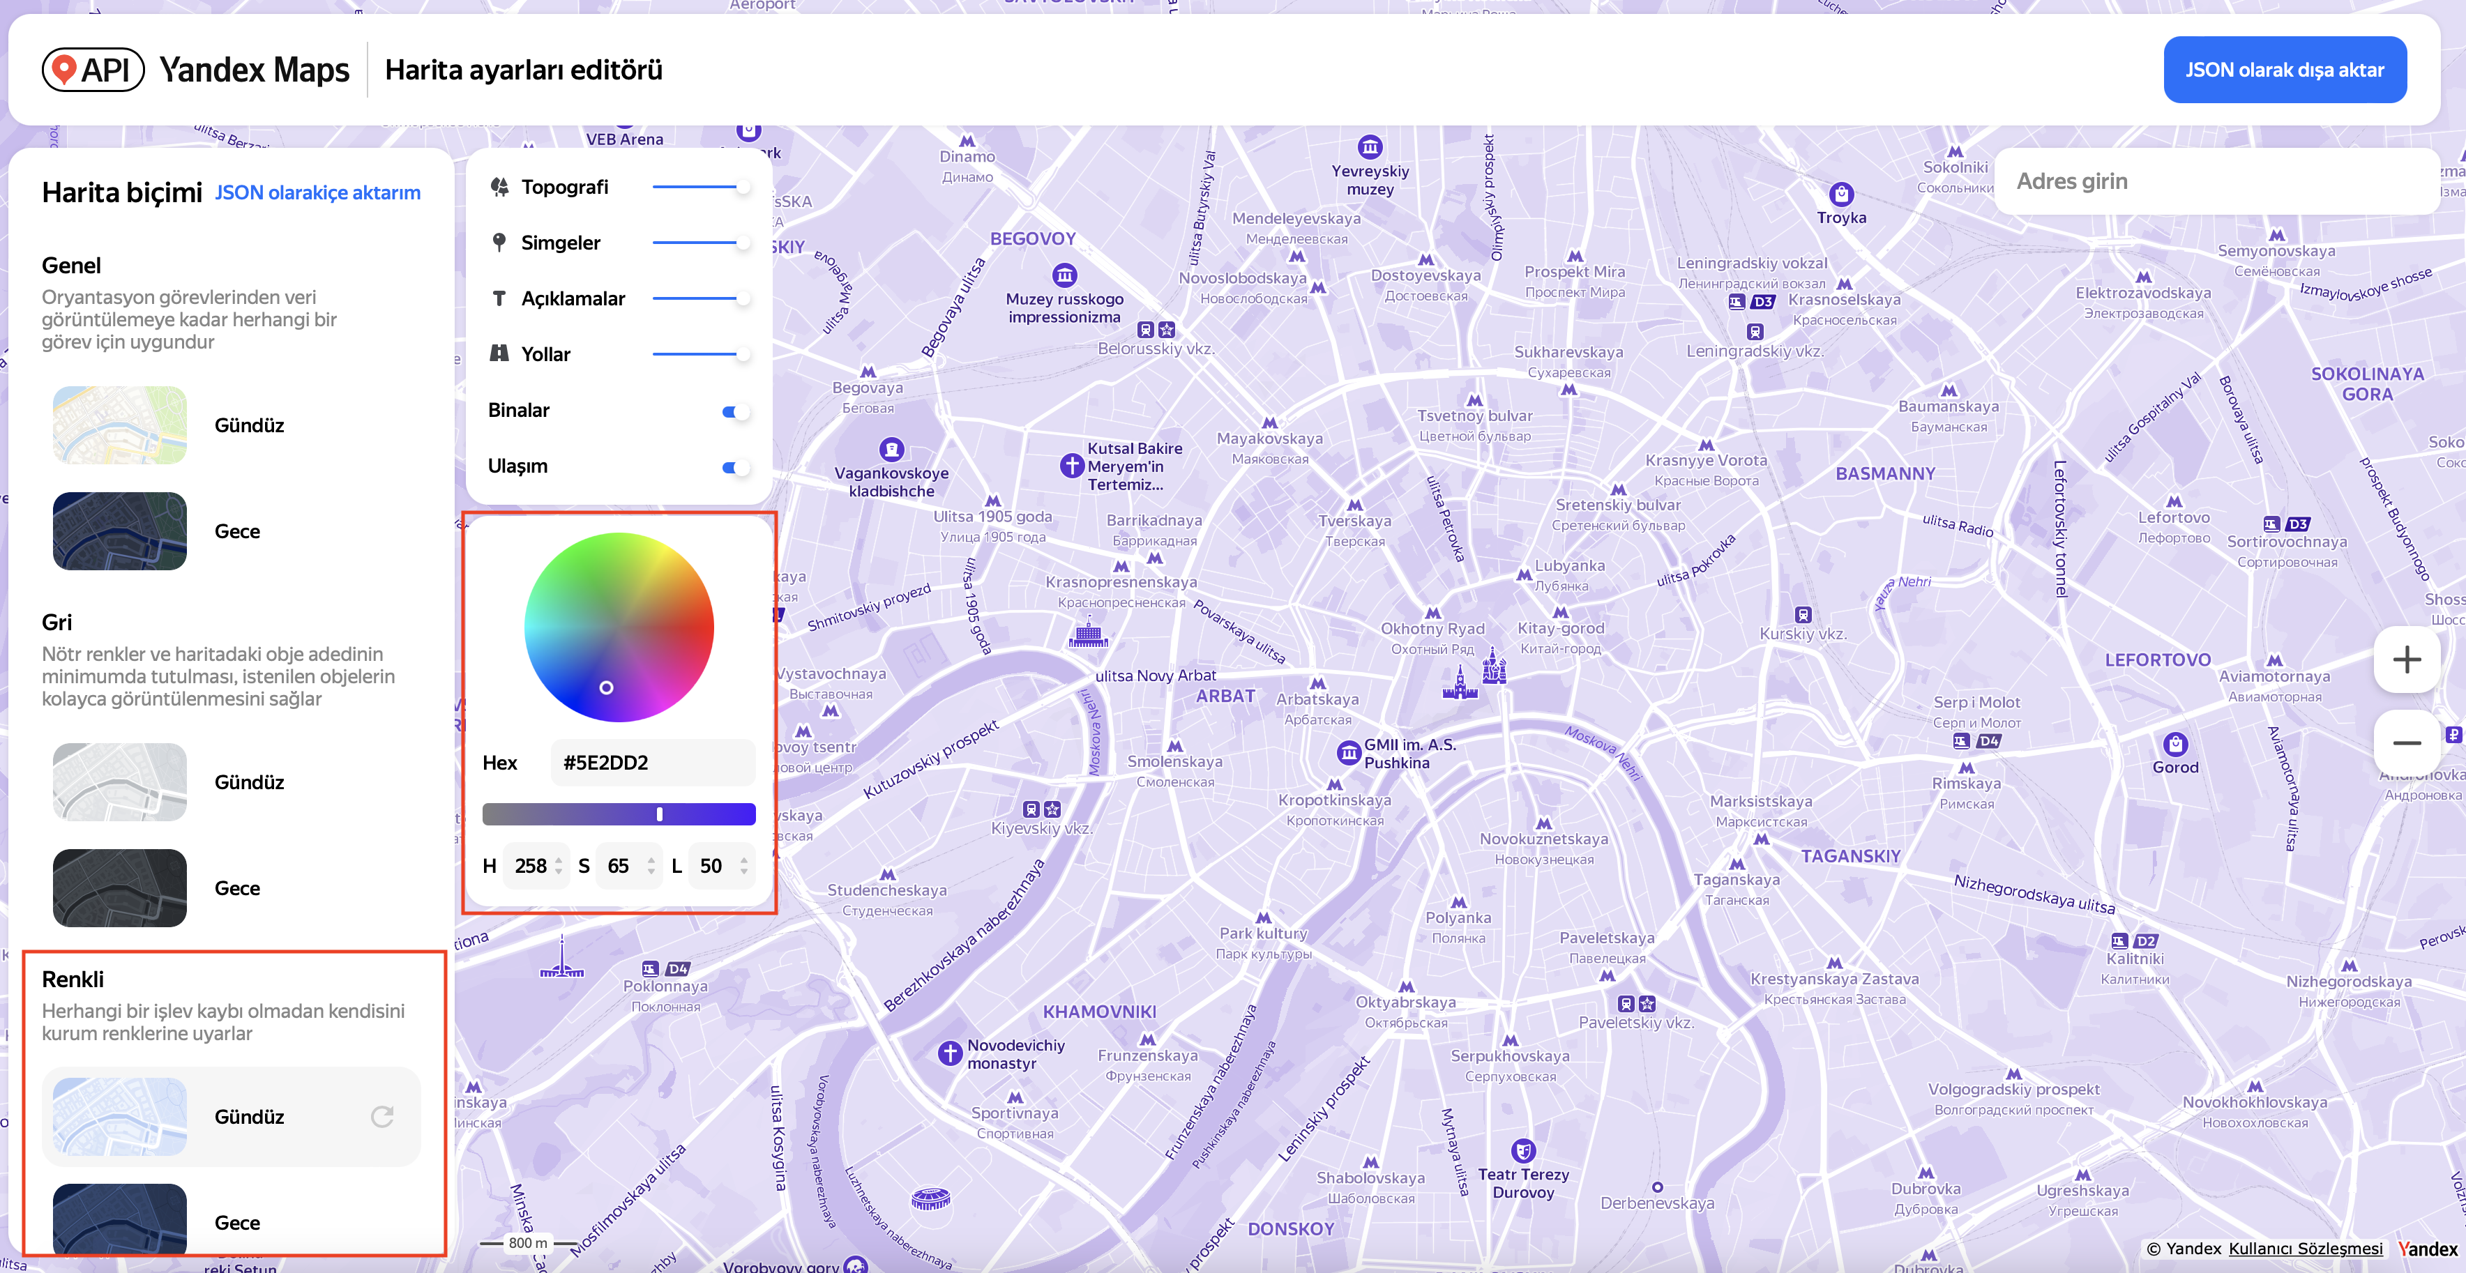
Task: Click the Yollar slider
Action: (x=701, y=354)
